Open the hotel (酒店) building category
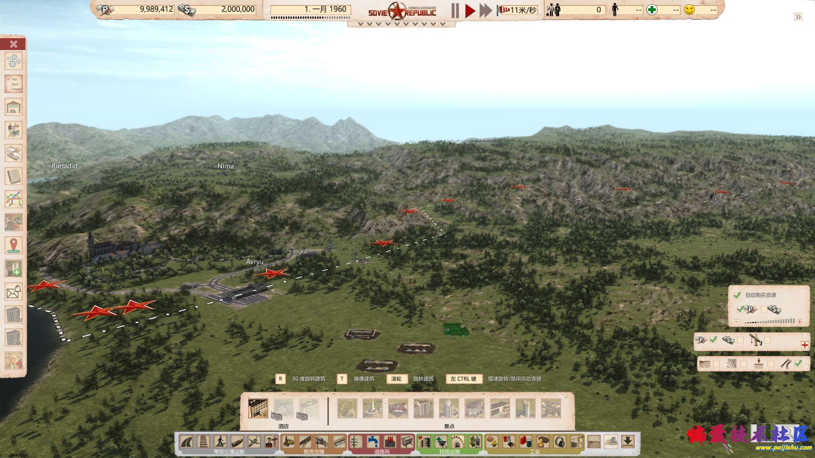The image size is (815, 458). tap(258, 408)
